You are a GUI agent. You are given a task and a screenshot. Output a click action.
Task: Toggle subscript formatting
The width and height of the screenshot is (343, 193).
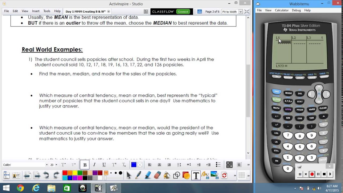coord(124,165)
